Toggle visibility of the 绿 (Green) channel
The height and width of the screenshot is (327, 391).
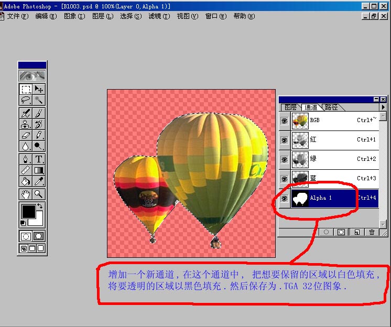tap(284, 160)
